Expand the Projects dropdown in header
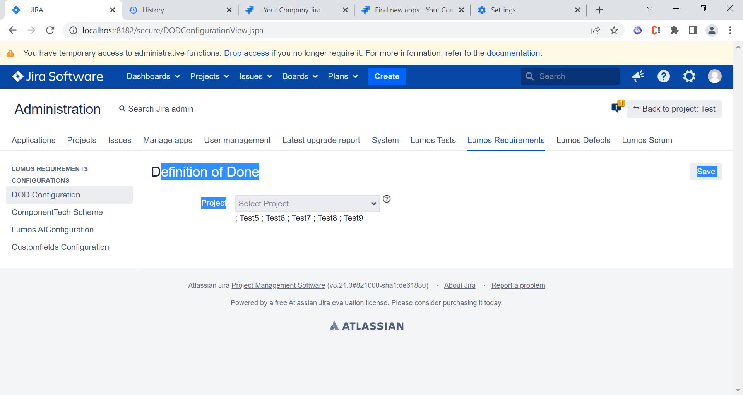The height and width of the screenshot is (395, 743). click(x=209, y=76)
